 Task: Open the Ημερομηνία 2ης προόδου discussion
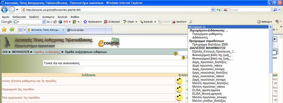coord(18,89)
